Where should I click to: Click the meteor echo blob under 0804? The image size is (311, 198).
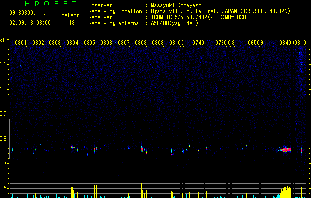[x=72, y=147]
